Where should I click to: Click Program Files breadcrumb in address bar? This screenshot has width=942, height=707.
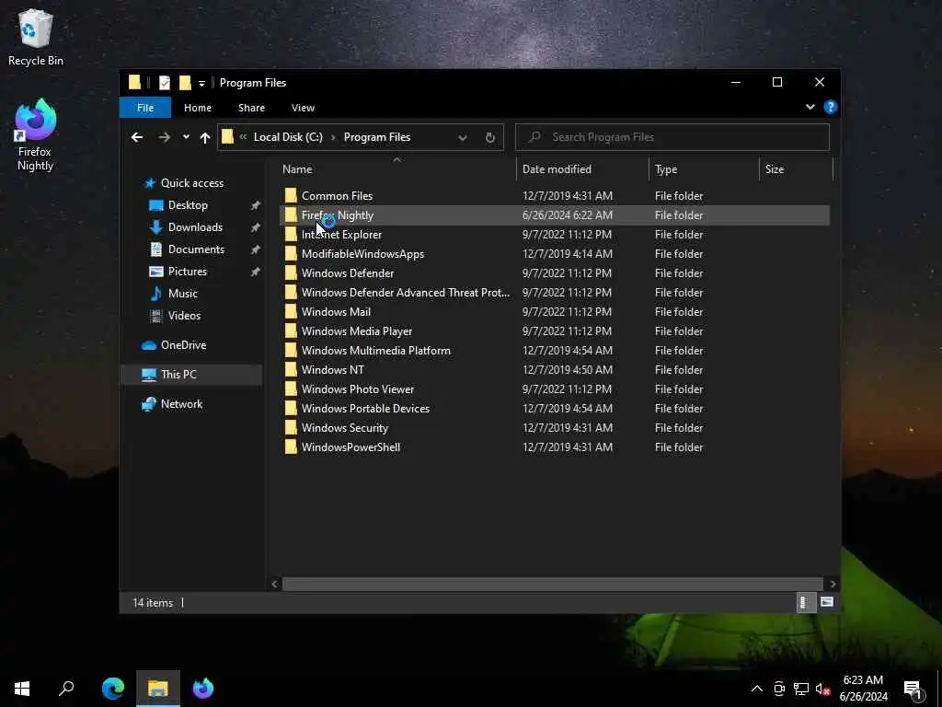pos(376,137)
